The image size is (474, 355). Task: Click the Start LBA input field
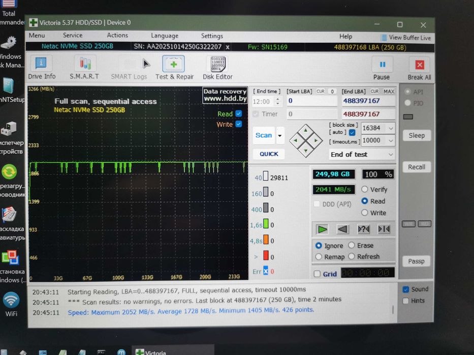(311, 101)
